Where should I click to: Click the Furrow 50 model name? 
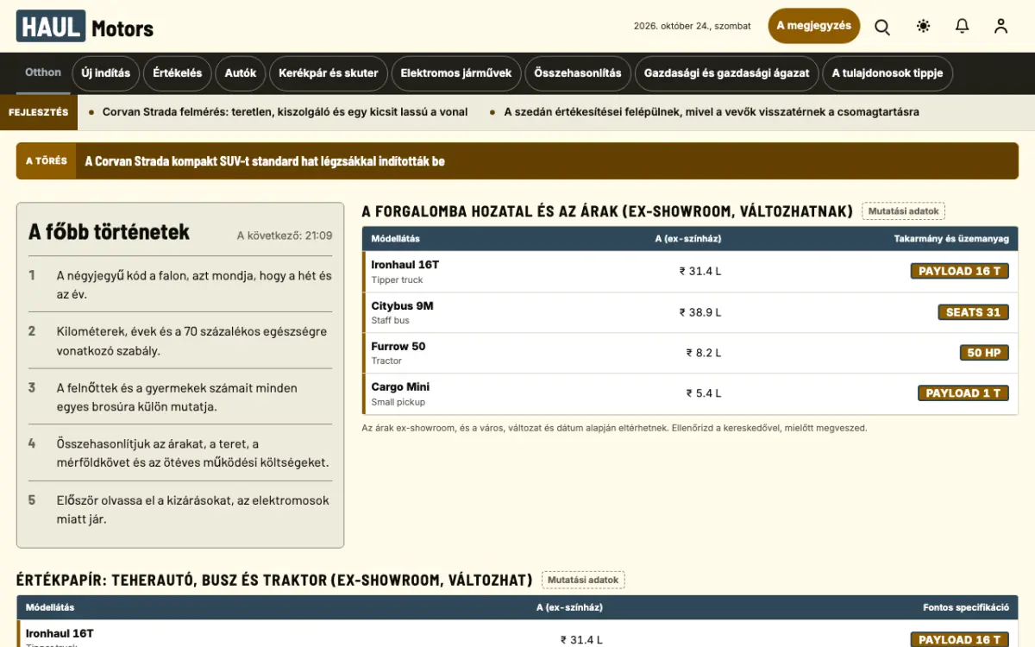[398, 346]
